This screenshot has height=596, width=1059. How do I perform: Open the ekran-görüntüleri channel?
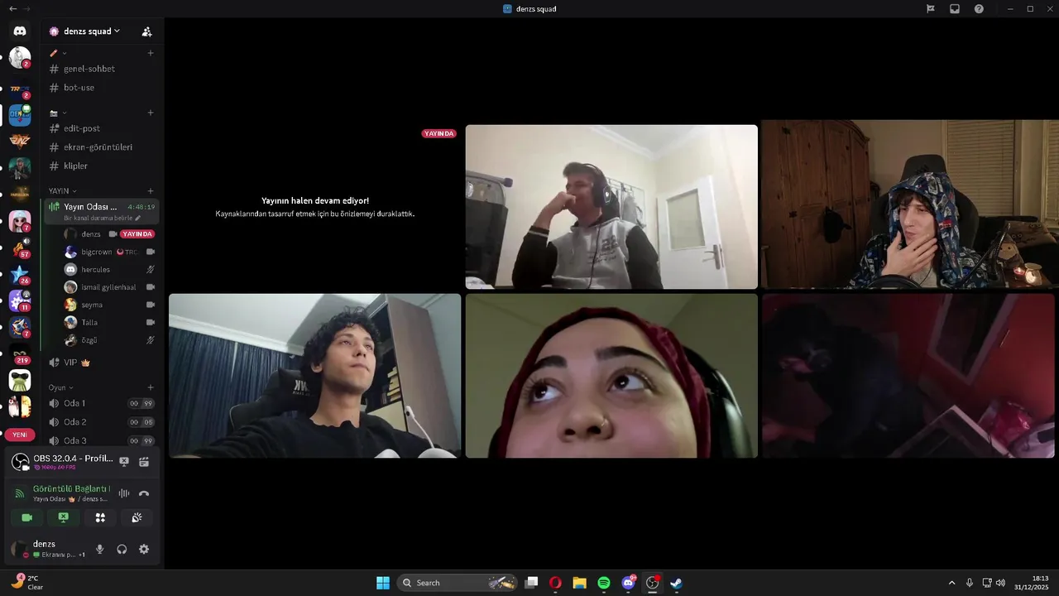point(101,147)
